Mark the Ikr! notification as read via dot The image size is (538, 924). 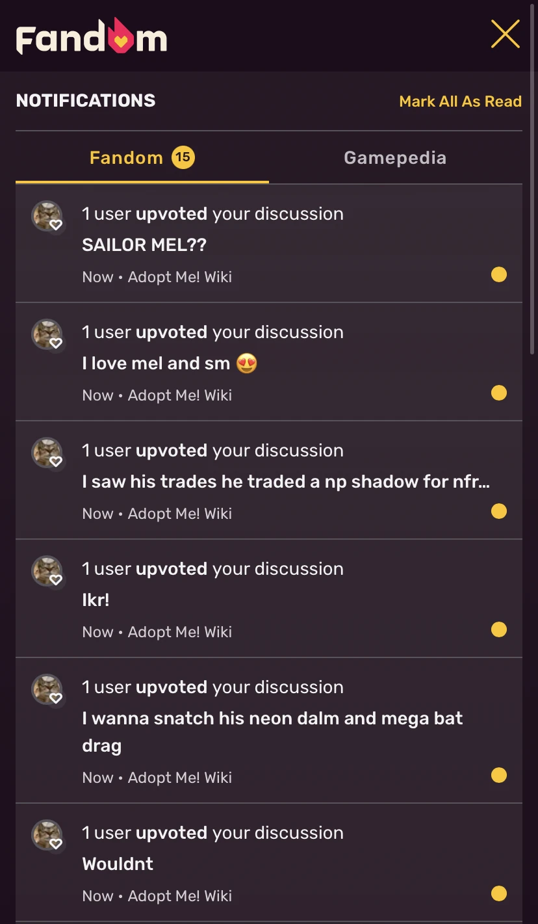pyautogui.click(x=499, y=630)
